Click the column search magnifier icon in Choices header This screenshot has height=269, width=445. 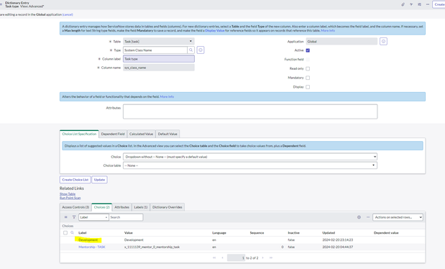[x=72, y=232]
